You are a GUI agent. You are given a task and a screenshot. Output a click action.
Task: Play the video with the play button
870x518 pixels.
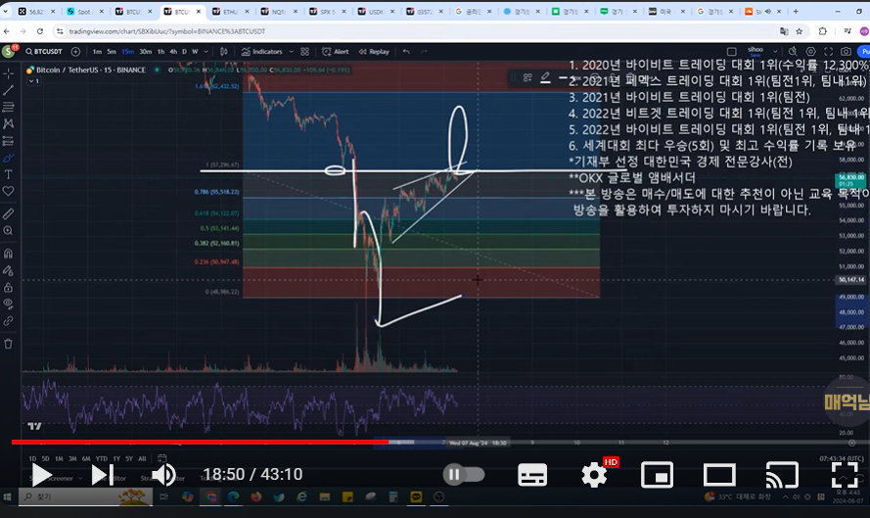(41, 475)
